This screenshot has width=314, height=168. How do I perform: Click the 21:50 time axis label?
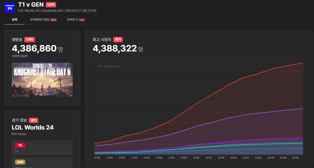pyautogui.click(x=159, y=158)
